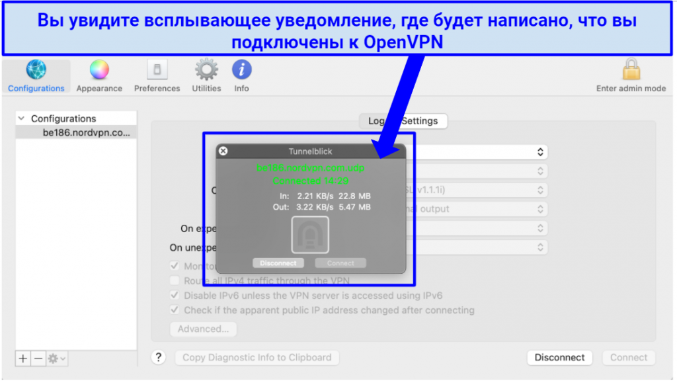Click the dimmed Connect in Tunnelblick popup

click(340, 263)
